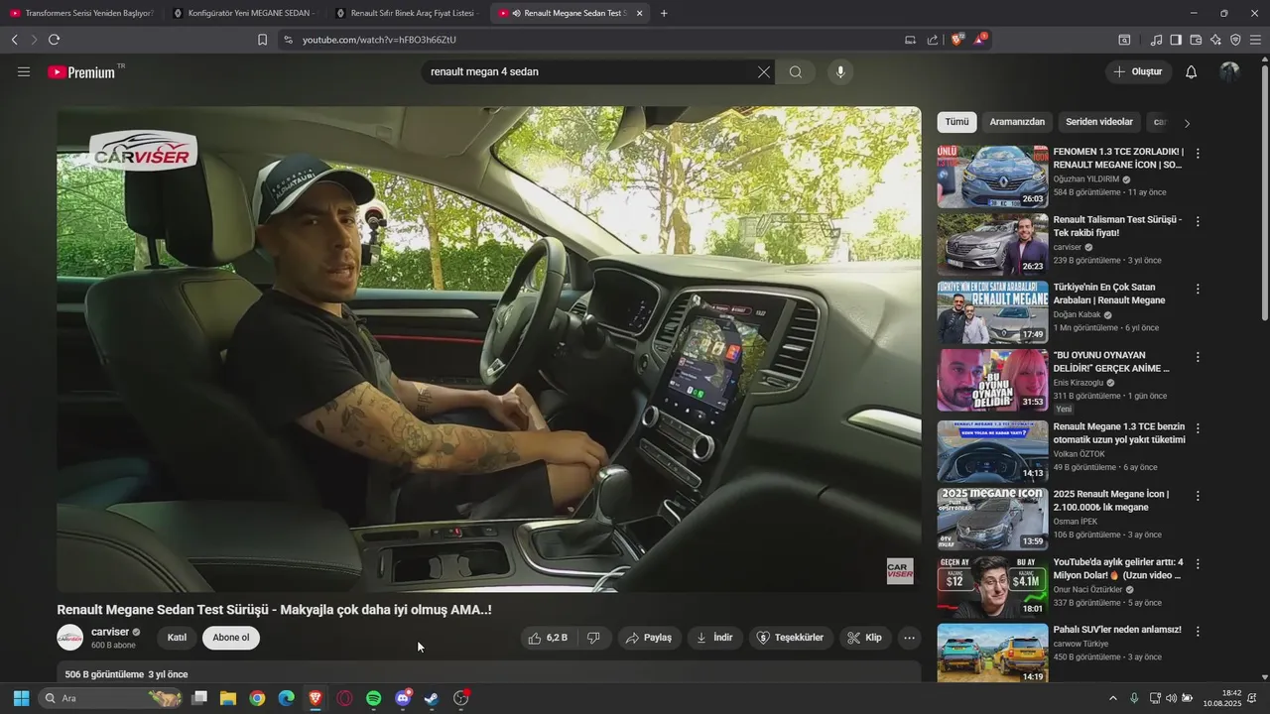Open YouTube'da aylık gelirler video thumbnail

pos(992,586)
